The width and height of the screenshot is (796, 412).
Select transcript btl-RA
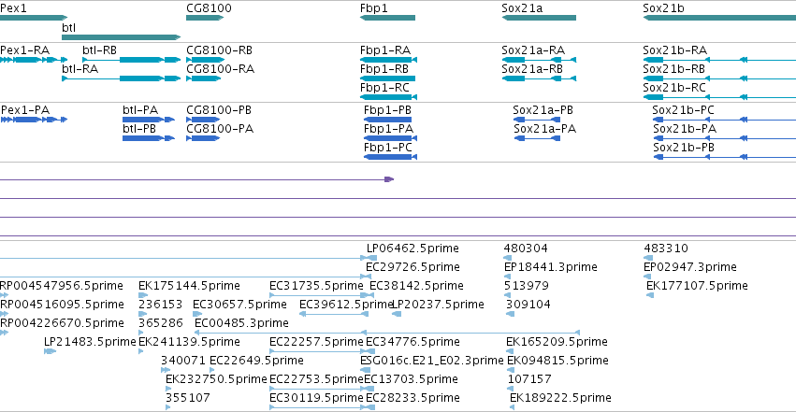click(x=122, y=78)
